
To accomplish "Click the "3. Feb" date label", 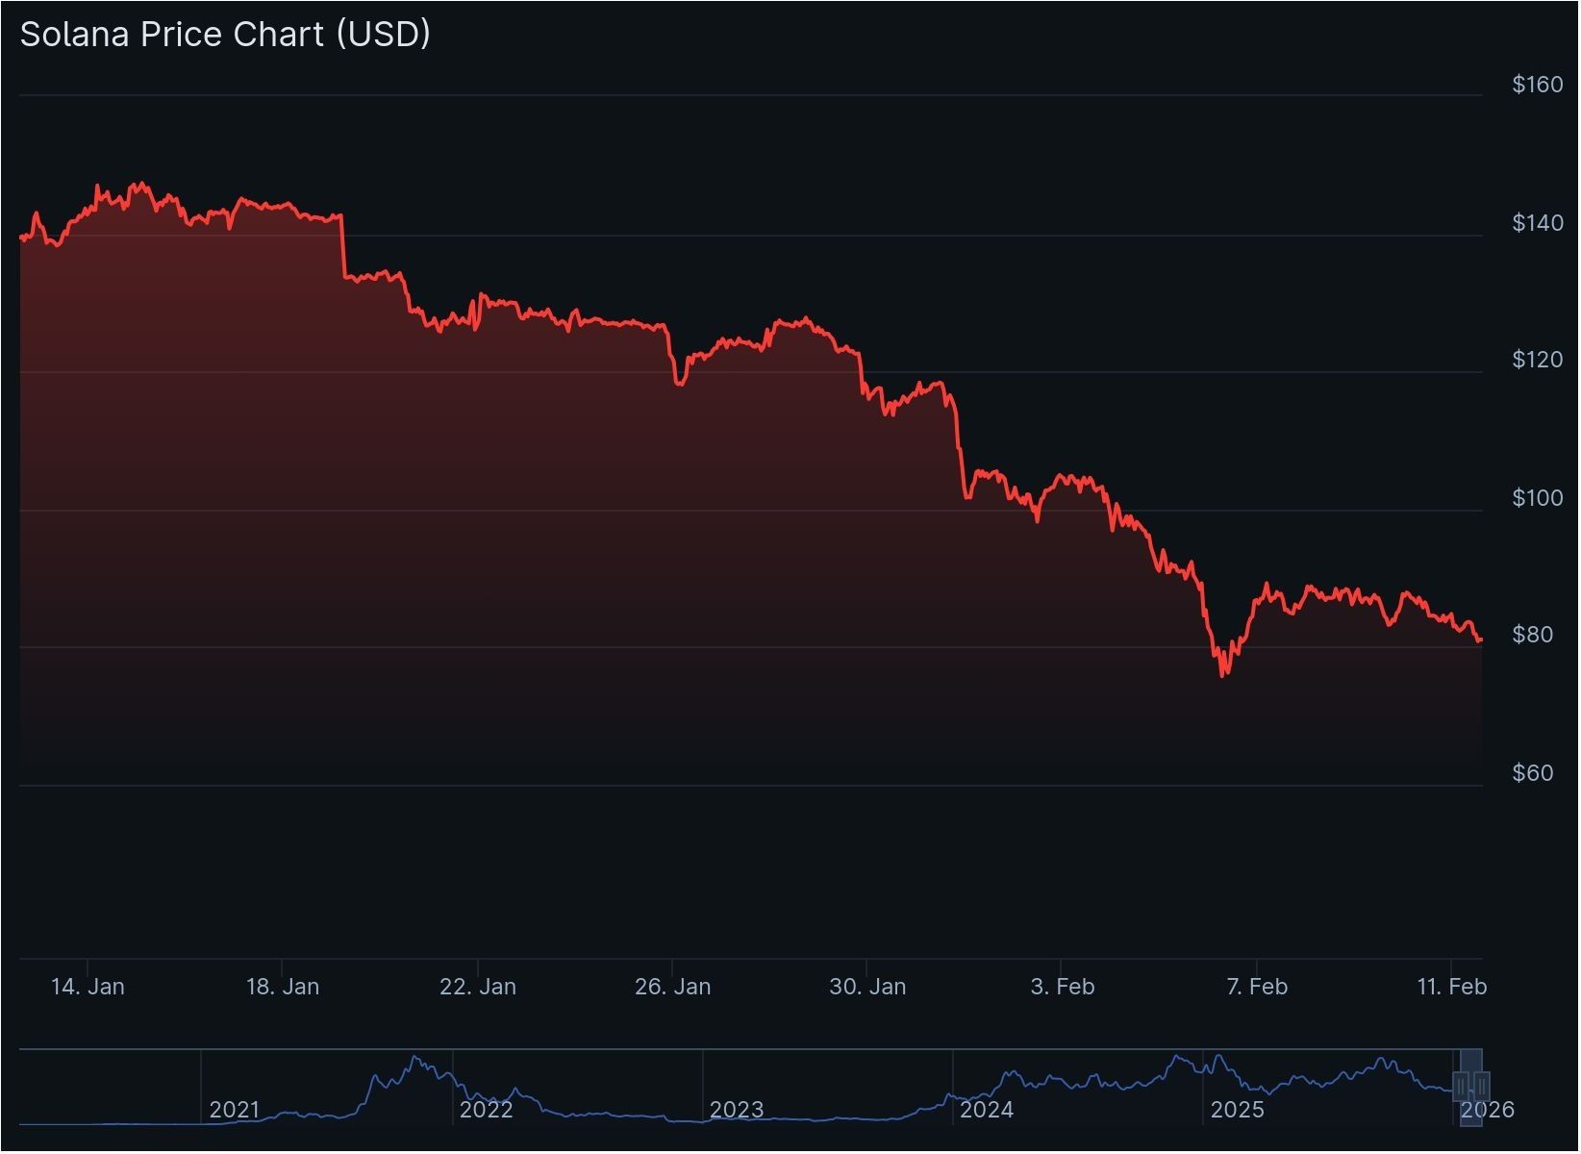I will coord(1063,987).
